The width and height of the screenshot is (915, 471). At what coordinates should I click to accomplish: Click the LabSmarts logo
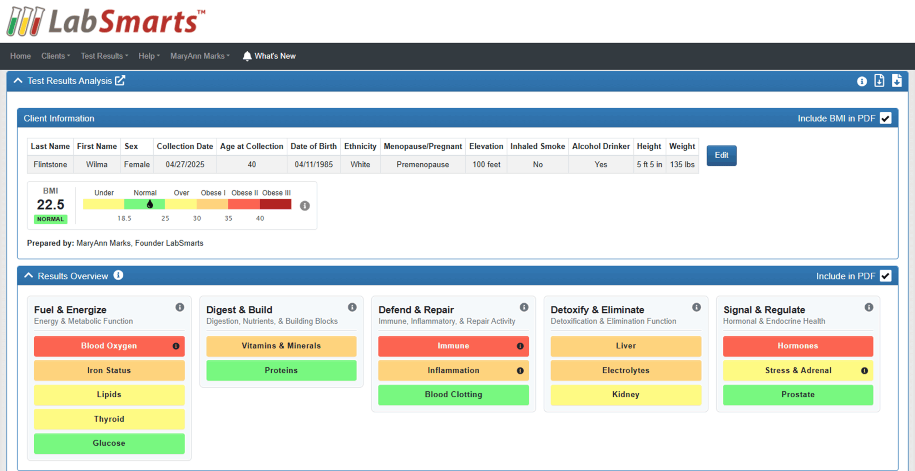coord(106,21)
